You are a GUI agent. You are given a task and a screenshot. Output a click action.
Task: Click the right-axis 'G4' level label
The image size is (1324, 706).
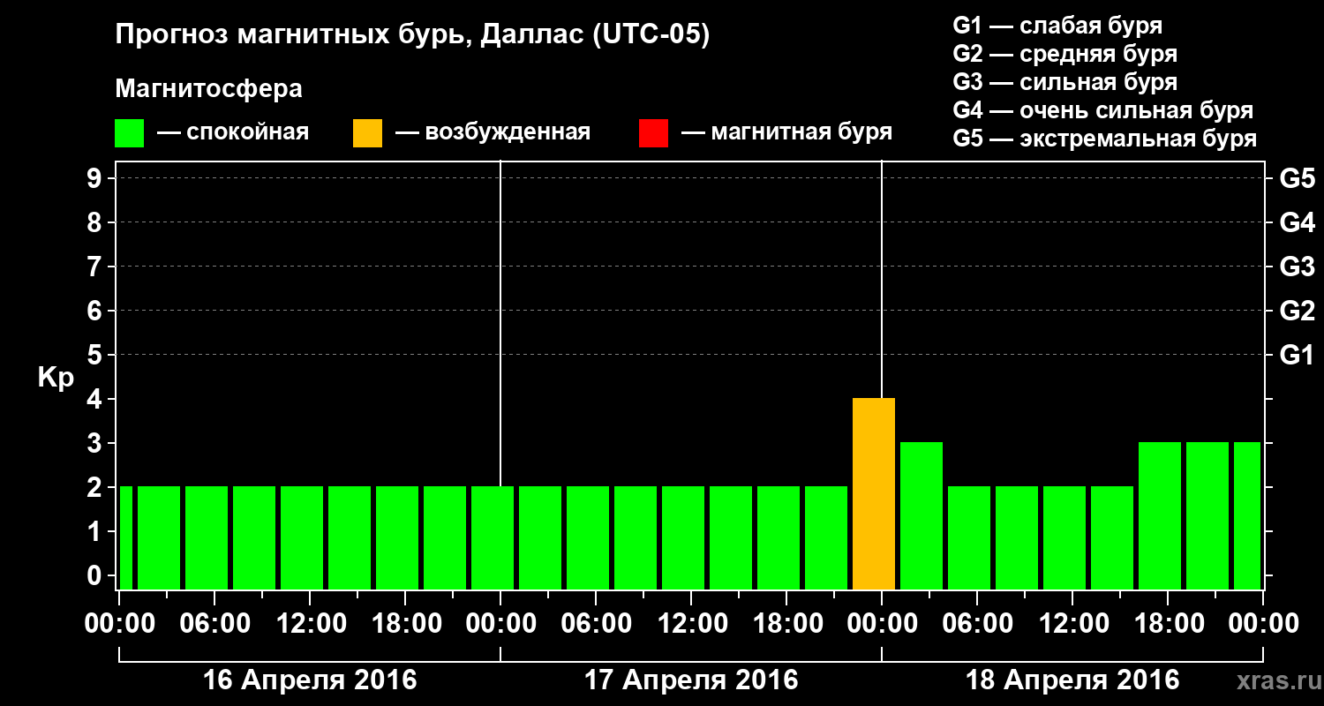1298,222
